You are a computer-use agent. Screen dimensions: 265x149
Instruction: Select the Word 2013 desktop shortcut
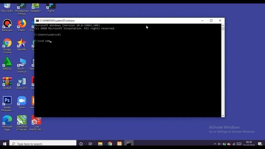click(22, 83)
